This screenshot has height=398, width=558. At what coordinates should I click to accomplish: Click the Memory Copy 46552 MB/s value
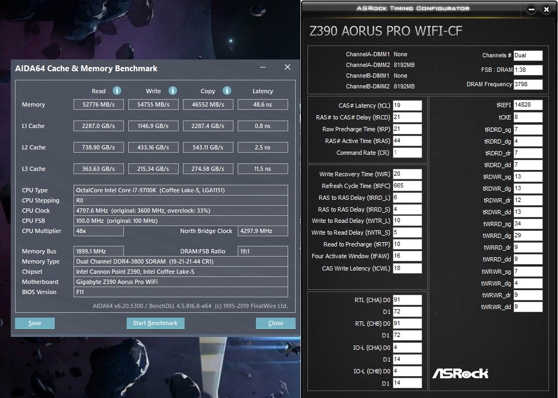[208, 104]
